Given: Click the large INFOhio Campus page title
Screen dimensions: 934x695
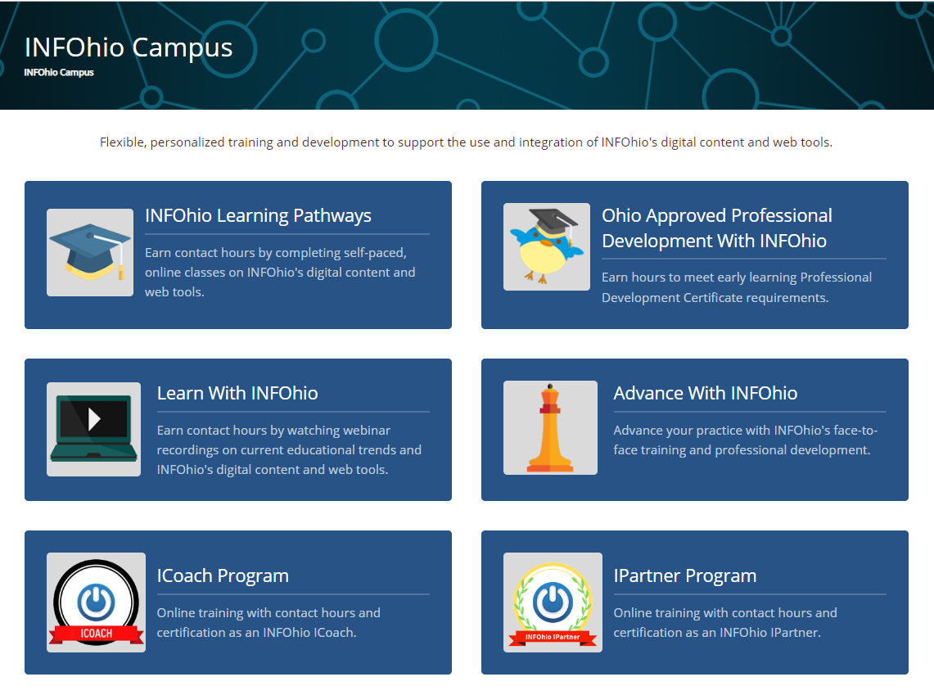Looking at the screenshot, I should click(129, 47).
